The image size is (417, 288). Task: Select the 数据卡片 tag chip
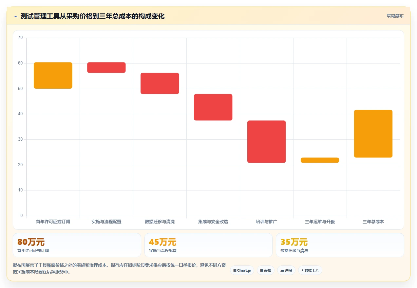(x=310, y=270)
